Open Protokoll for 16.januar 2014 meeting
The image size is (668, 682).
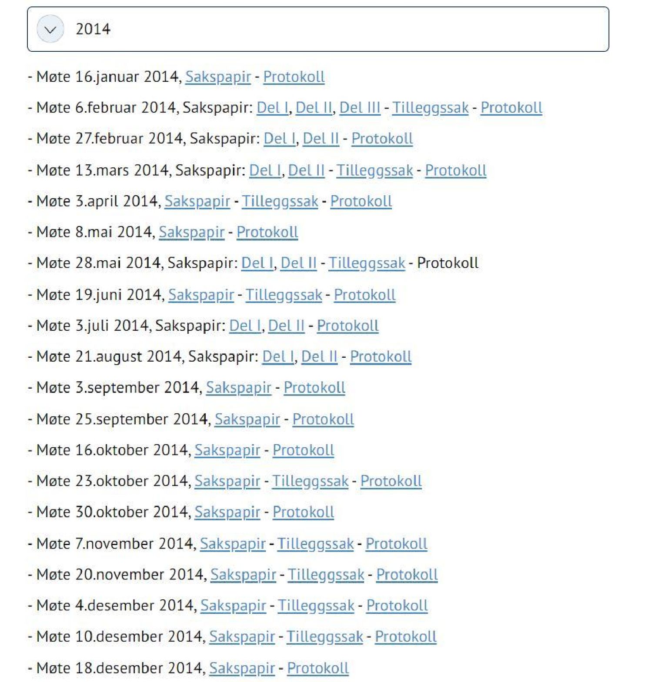coord(294,77)
